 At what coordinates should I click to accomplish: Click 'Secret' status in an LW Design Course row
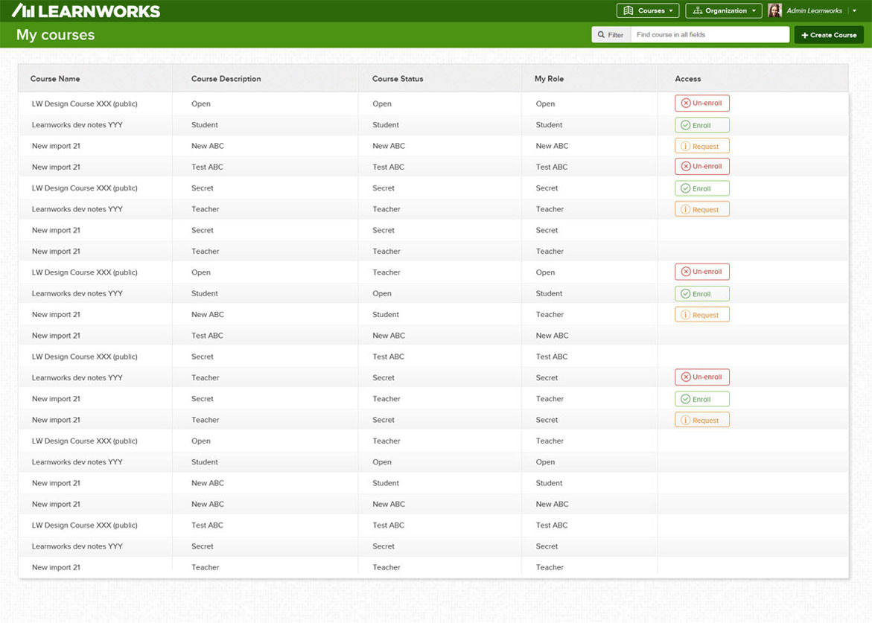pyautogui.click(x=384, y=188)
